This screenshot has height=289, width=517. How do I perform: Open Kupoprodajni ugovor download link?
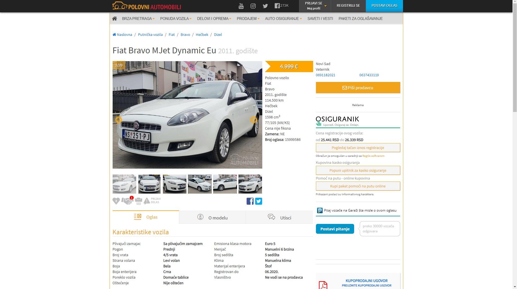coord(366,283)
